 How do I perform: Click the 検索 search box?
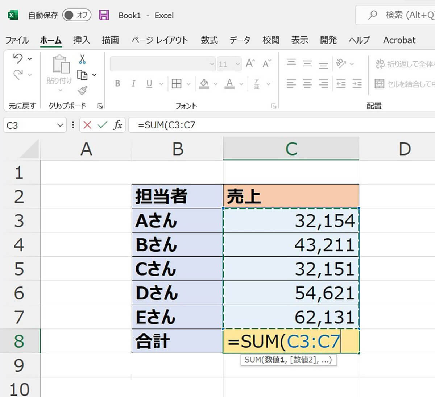point(399,15)
